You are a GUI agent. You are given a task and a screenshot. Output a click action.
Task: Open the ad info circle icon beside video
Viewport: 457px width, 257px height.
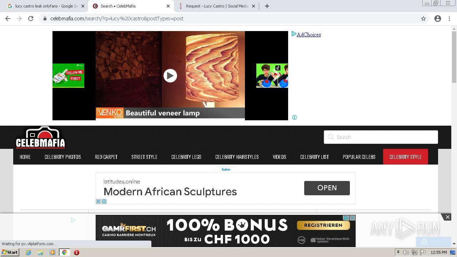click(x=295, y=117)
